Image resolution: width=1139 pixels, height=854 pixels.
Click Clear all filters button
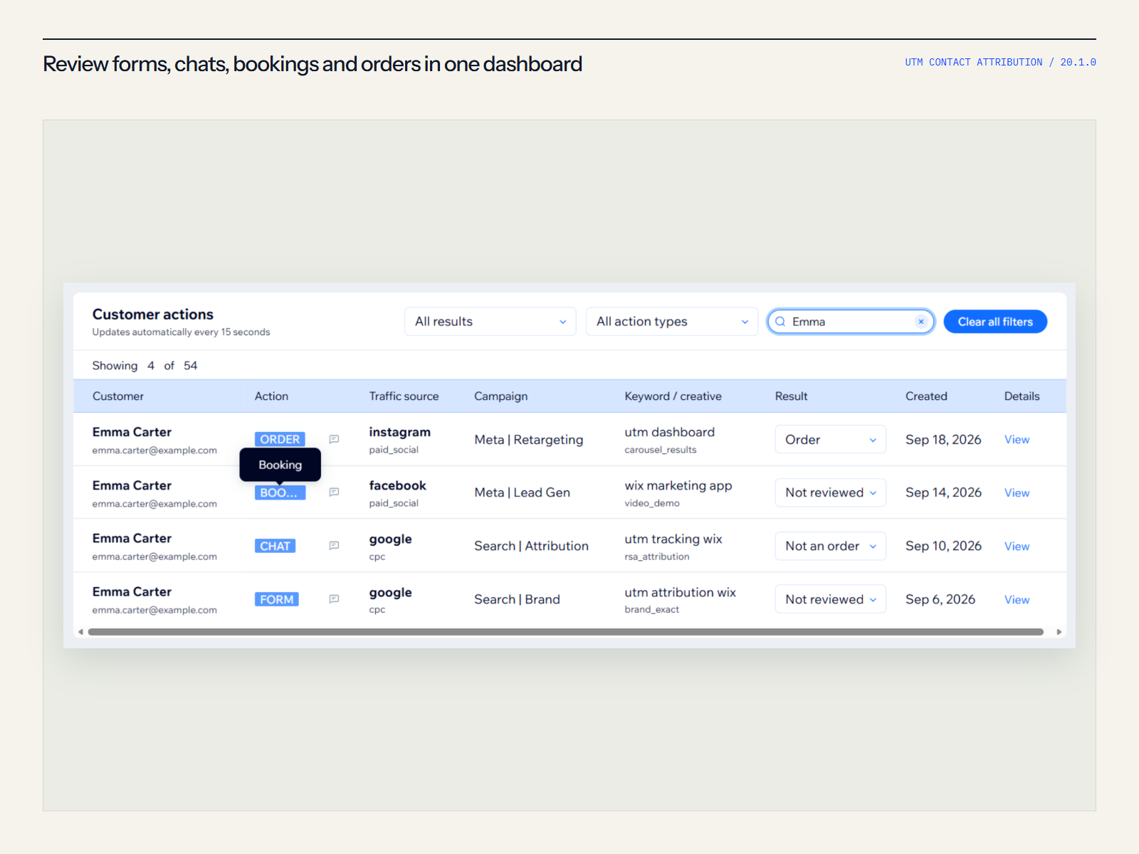[995, 322]
